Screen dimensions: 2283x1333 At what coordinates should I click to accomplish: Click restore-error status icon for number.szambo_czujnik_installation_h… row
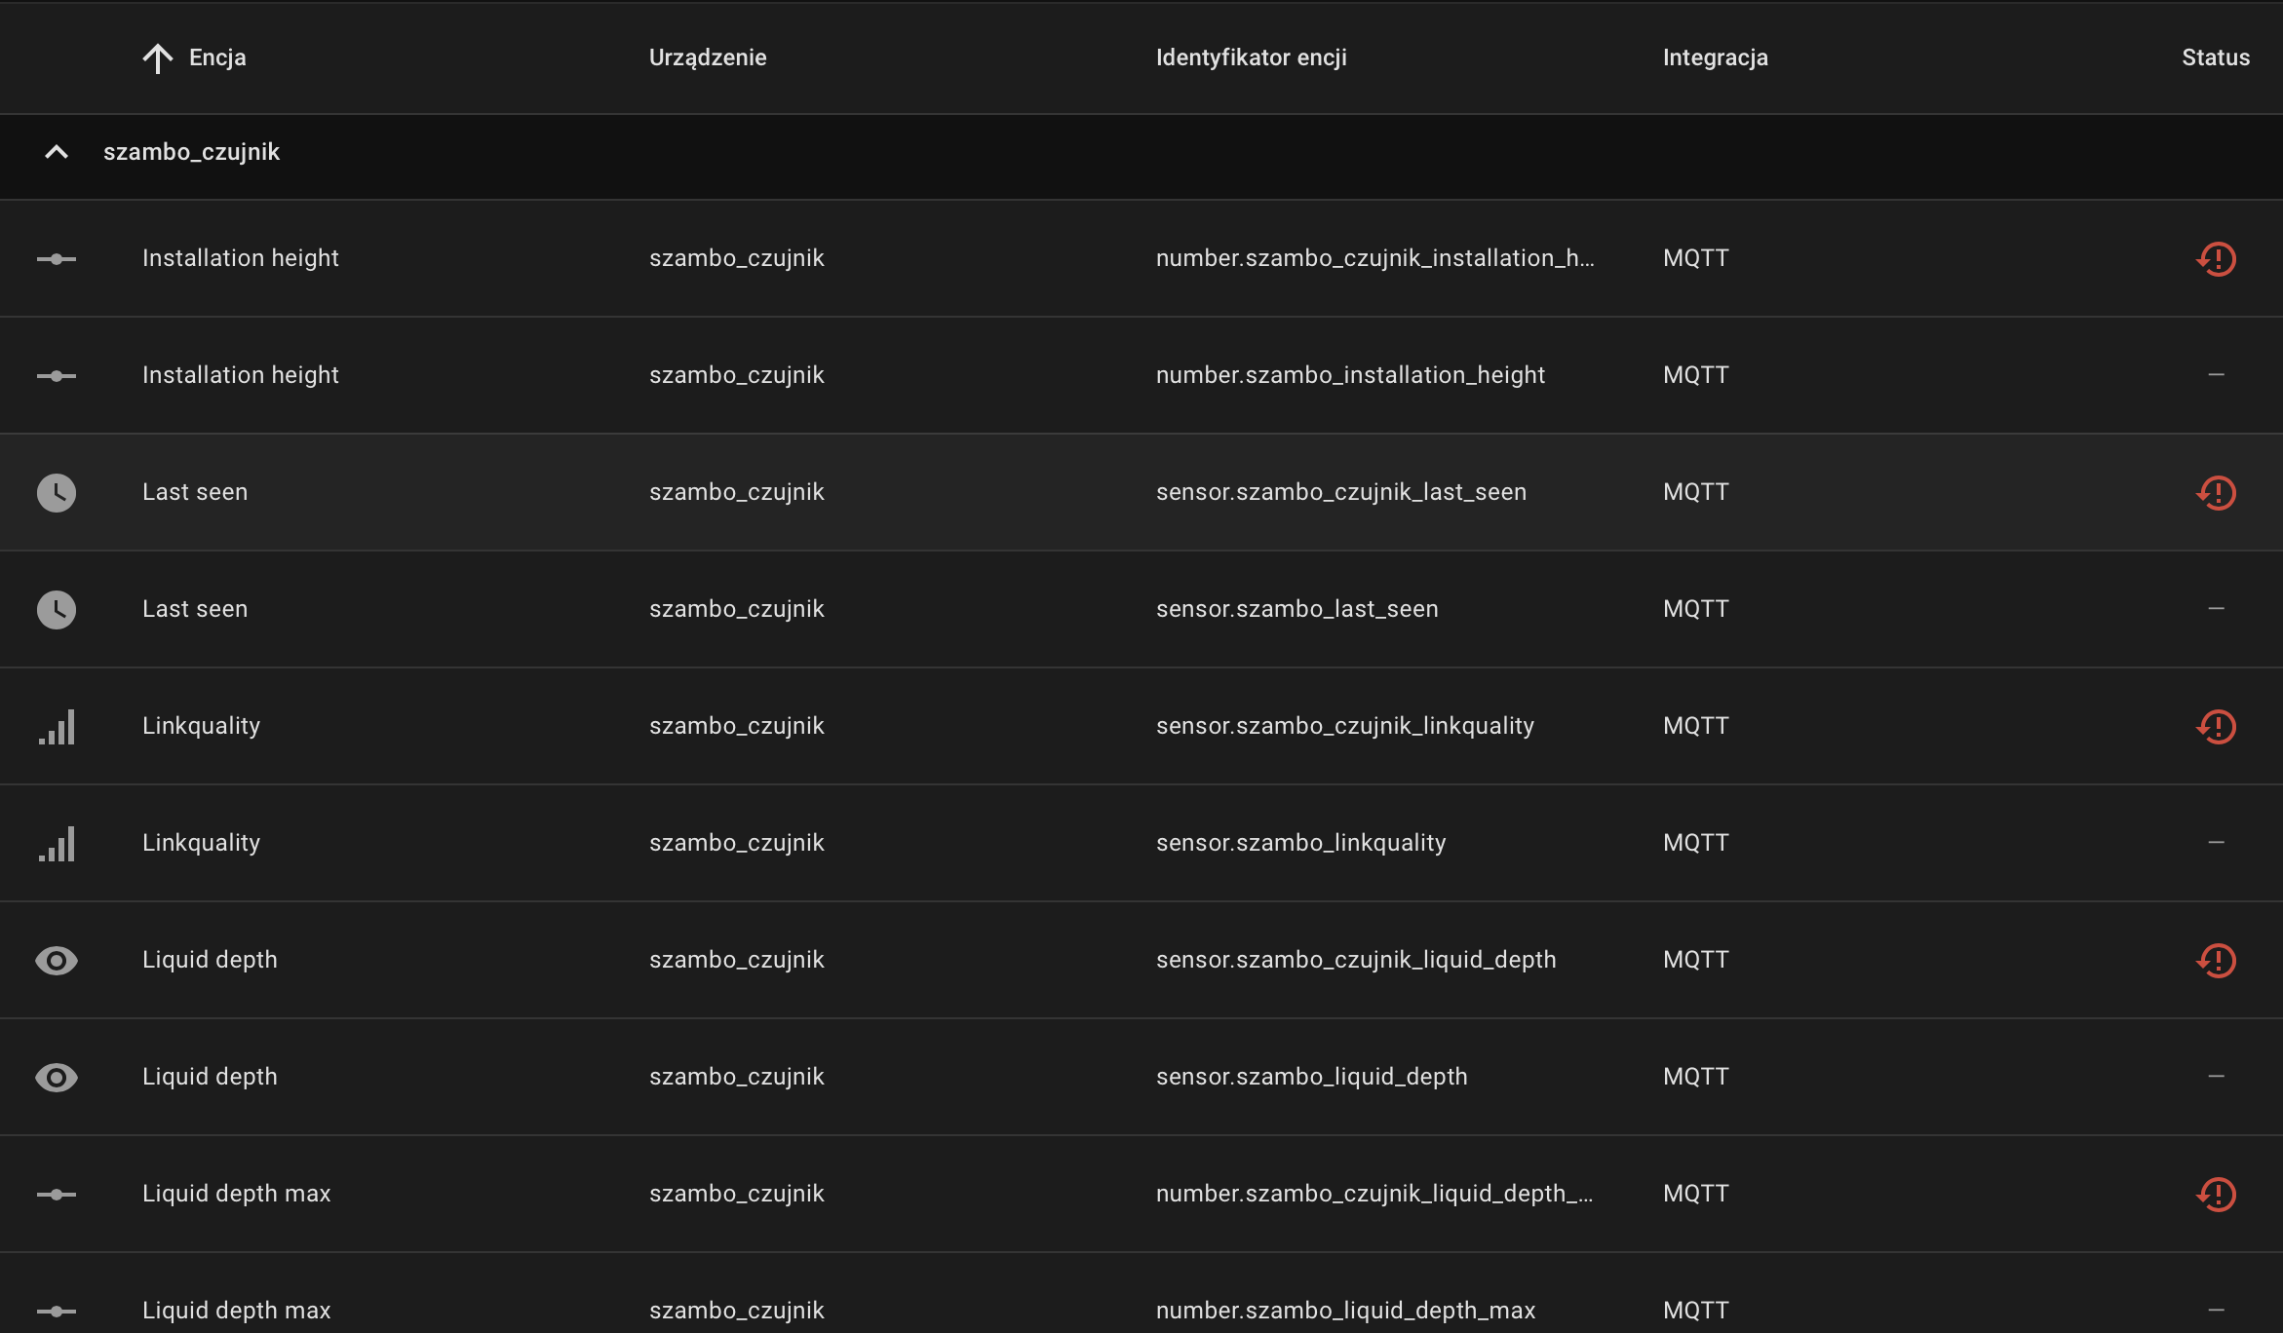click(2216, 259)
